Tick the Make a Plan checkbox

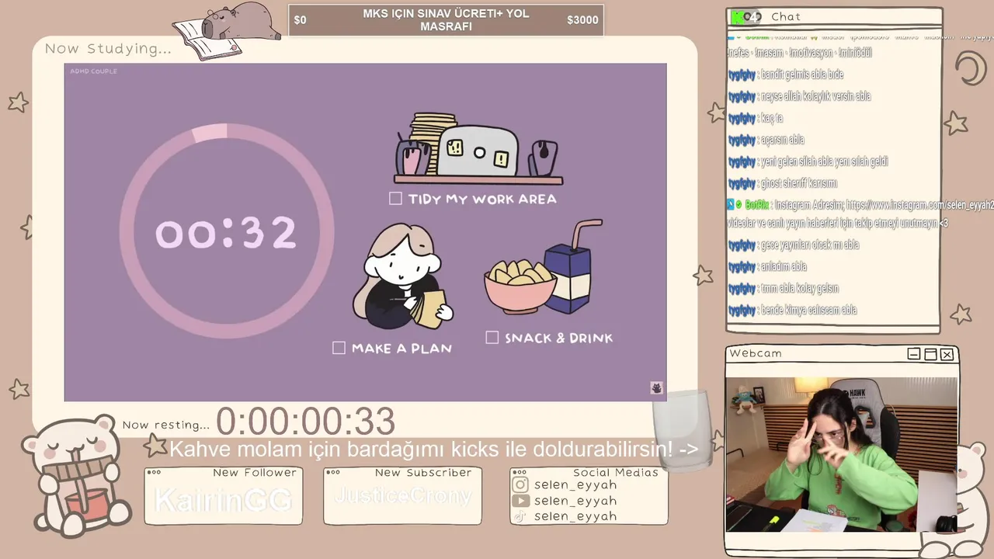click(339, 348)
